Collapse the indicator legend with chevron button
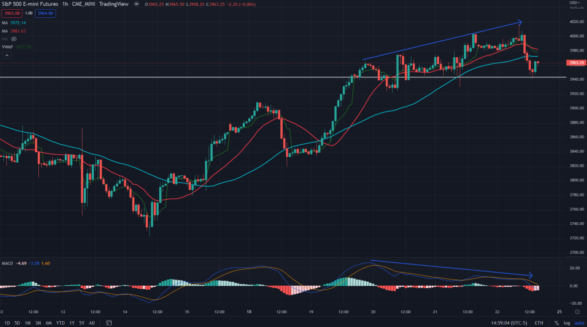Image resolution: width=587 pixels, height=327 pixels. [6, 56]
